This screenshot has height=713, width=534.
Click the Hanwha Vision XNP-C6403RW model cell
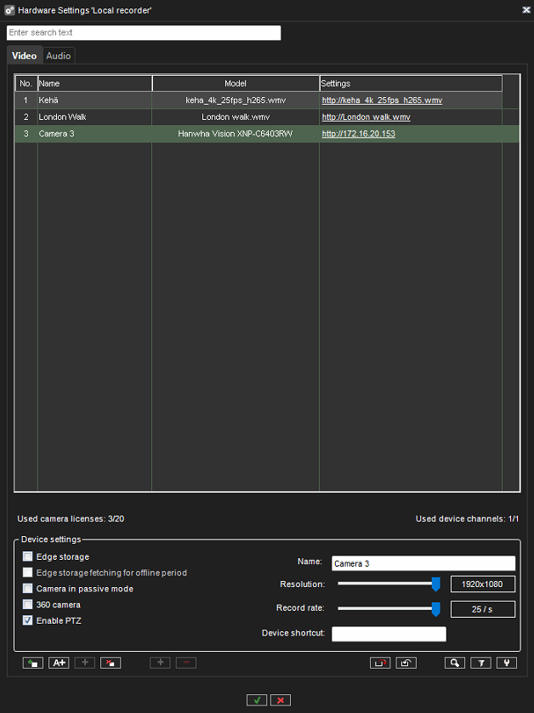236,134
